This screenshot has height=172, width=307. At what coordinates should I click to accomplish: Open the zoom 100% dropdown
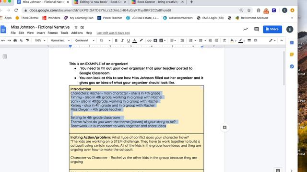pos(40,41)
